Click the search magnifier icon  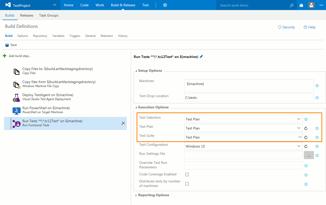pos(292,5)
